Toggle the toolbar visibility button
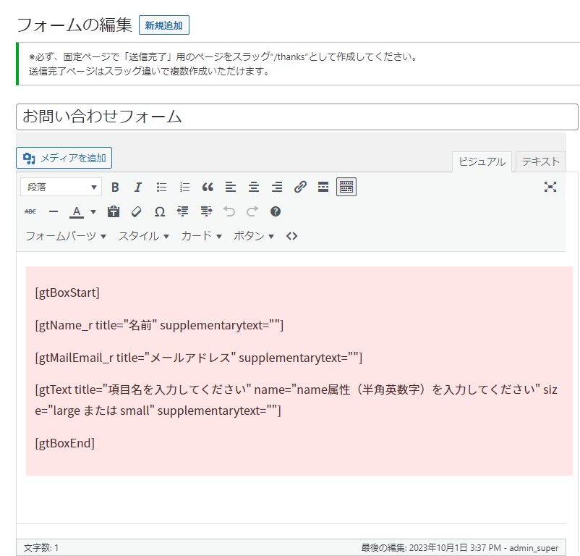Viewport: 580px width, 556px height. (346, 188)
